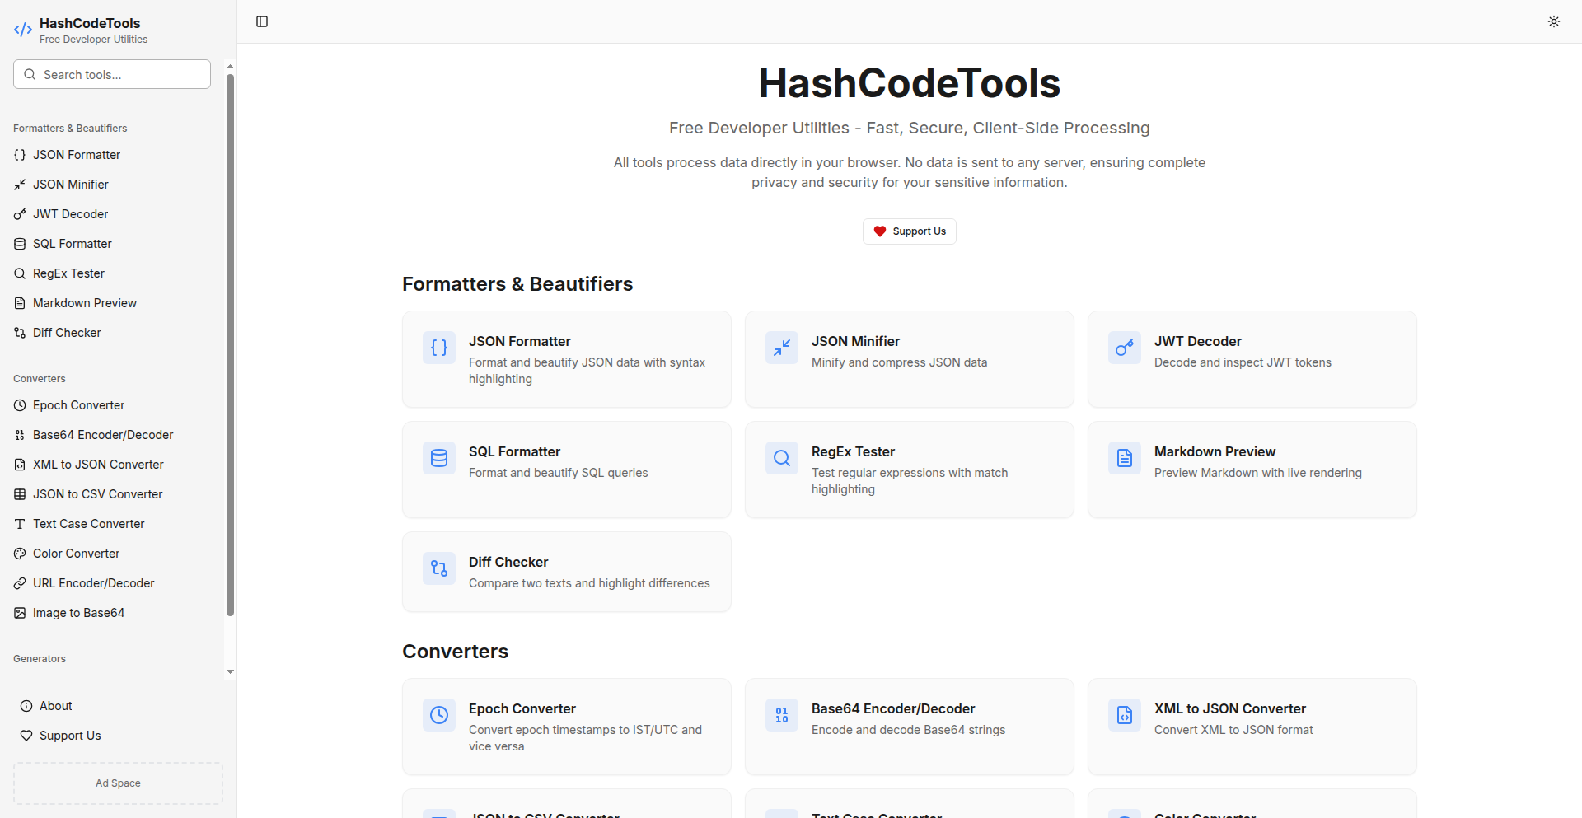The image size is (1582, 818).
Task: Open JSON to CSV Converter in sidebar
Action: tap(97, 493)
